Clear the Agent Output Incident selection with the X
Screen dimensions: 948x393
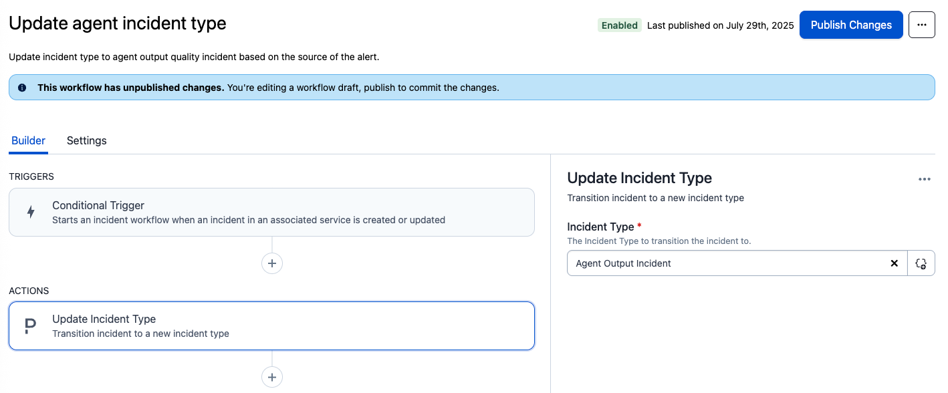click(894, 263)
